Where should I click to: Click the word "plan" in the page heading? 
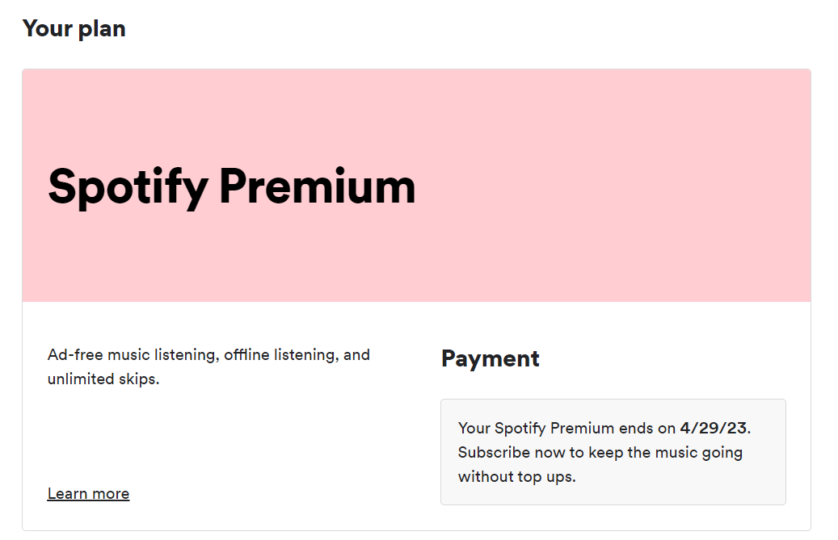(101, 29)
